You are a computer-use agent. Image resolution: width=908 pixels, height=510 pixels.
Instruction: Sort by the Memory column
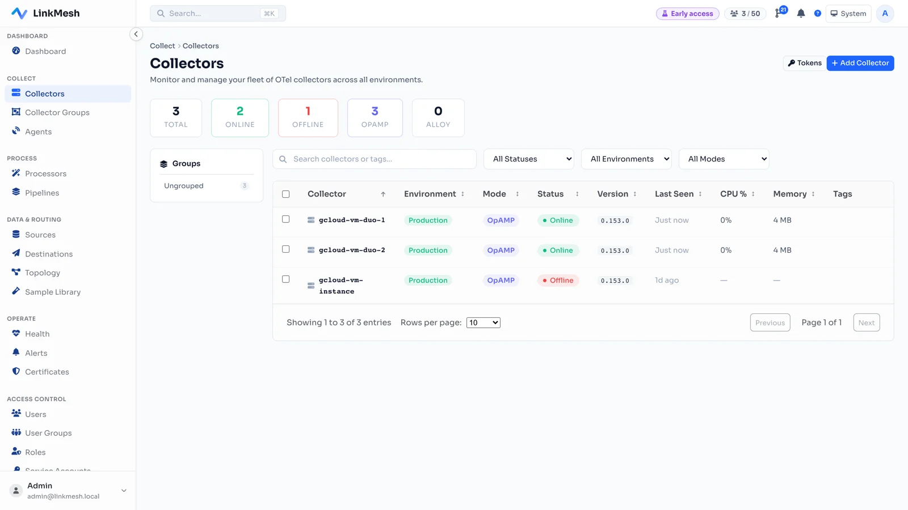(793, 194)
